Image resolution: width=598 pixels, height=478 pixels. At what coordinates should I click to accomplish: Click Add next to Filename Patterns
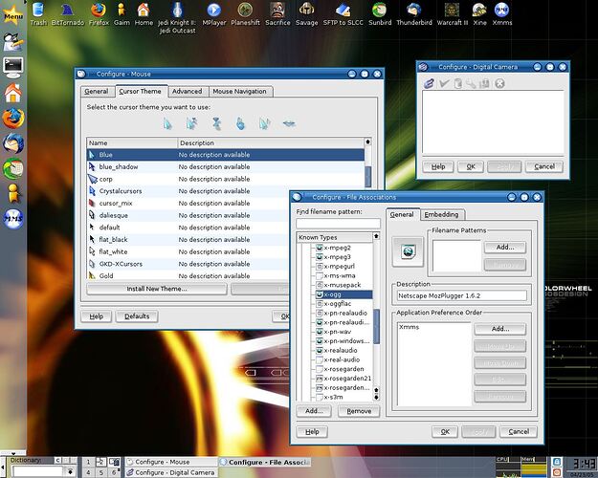(505, 248)
